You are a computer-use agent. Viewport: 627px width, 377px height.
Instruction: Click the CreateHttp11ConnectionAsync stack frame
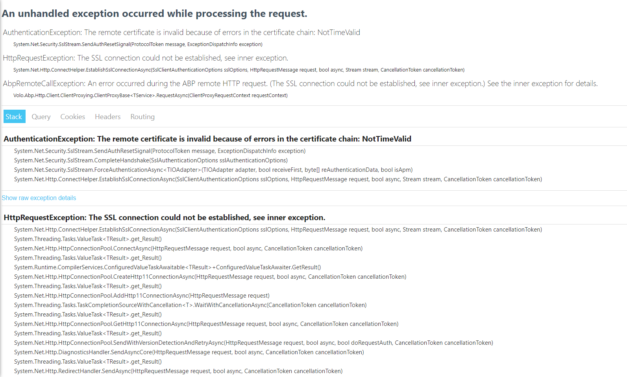tap(210, 277)
